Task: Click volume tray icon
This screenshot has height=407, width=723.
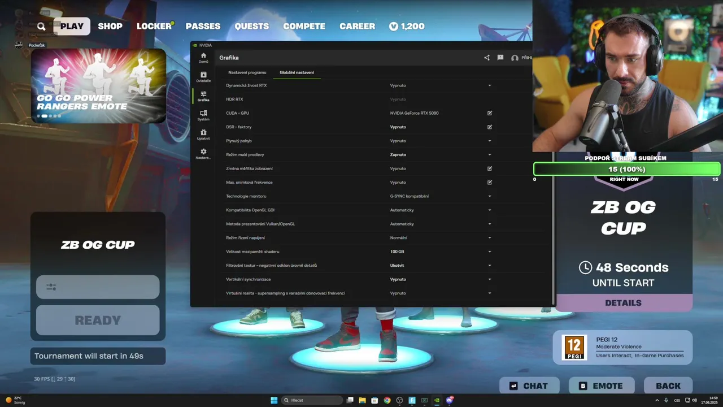Action: point(694,400)
